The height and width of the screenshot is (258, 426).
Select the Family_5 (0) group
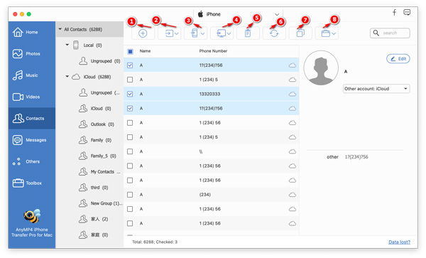coord(97,156)
